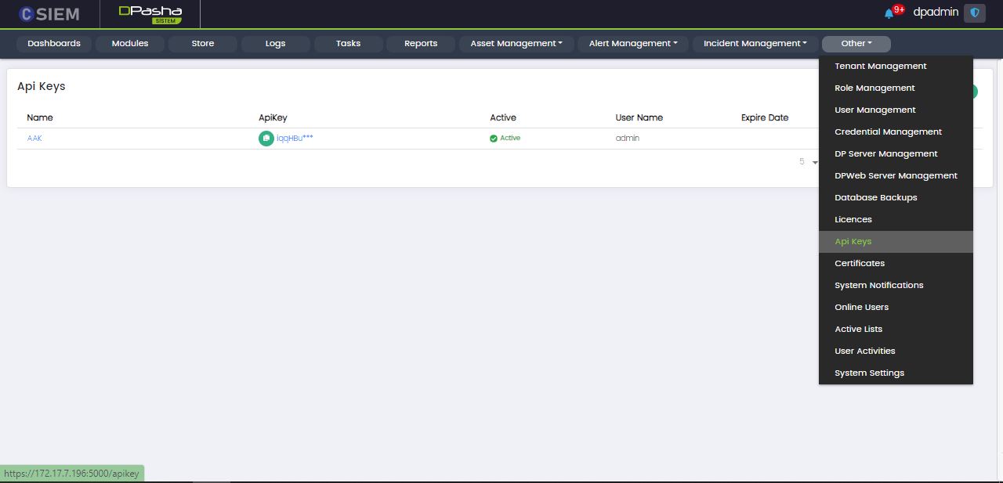Click the masked iqqHBu*** API key text
The image size is (1003, 483).
pyautogui.click(x=295, y=139)
